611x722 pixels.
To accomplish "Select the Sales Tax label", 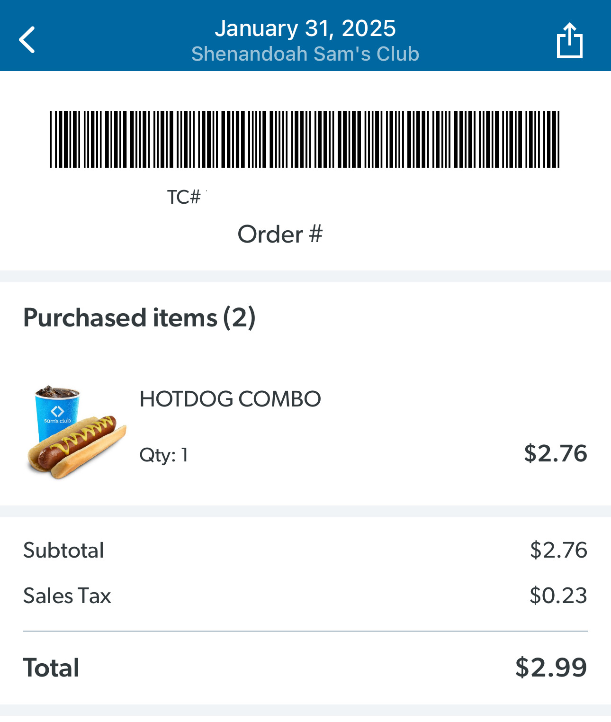I will (x=67, y=596).
